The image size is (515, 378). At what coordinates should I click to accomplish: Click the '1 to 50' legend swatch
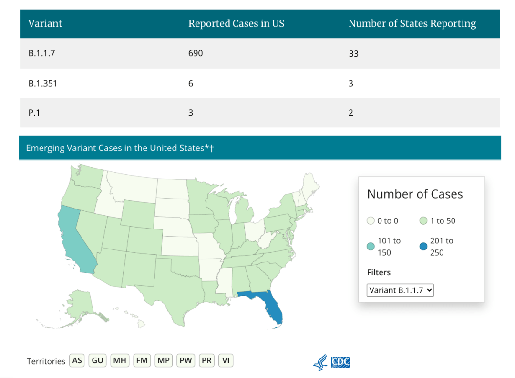[423, 221]
